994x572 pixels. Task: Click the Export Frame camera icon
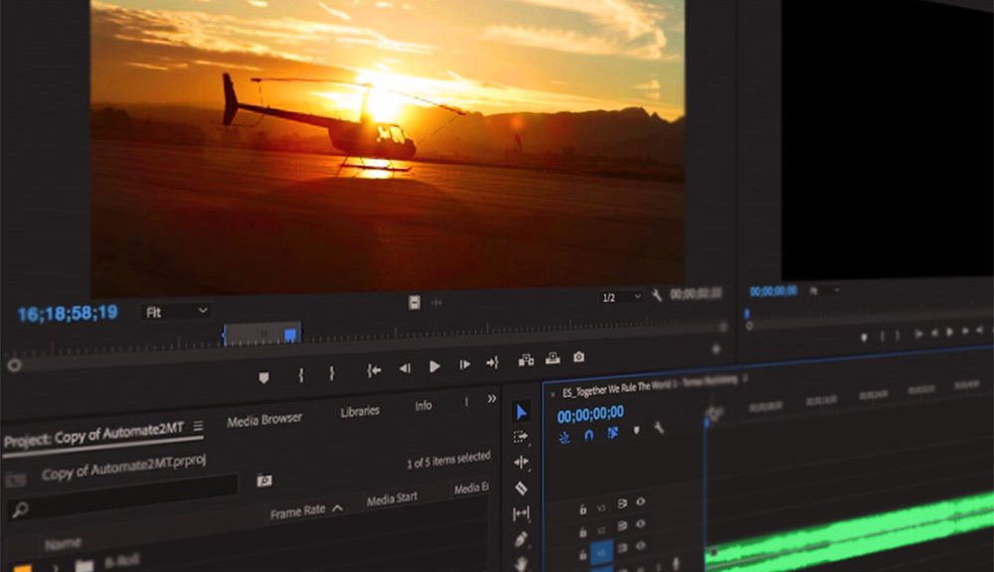[x=579, y=358]
